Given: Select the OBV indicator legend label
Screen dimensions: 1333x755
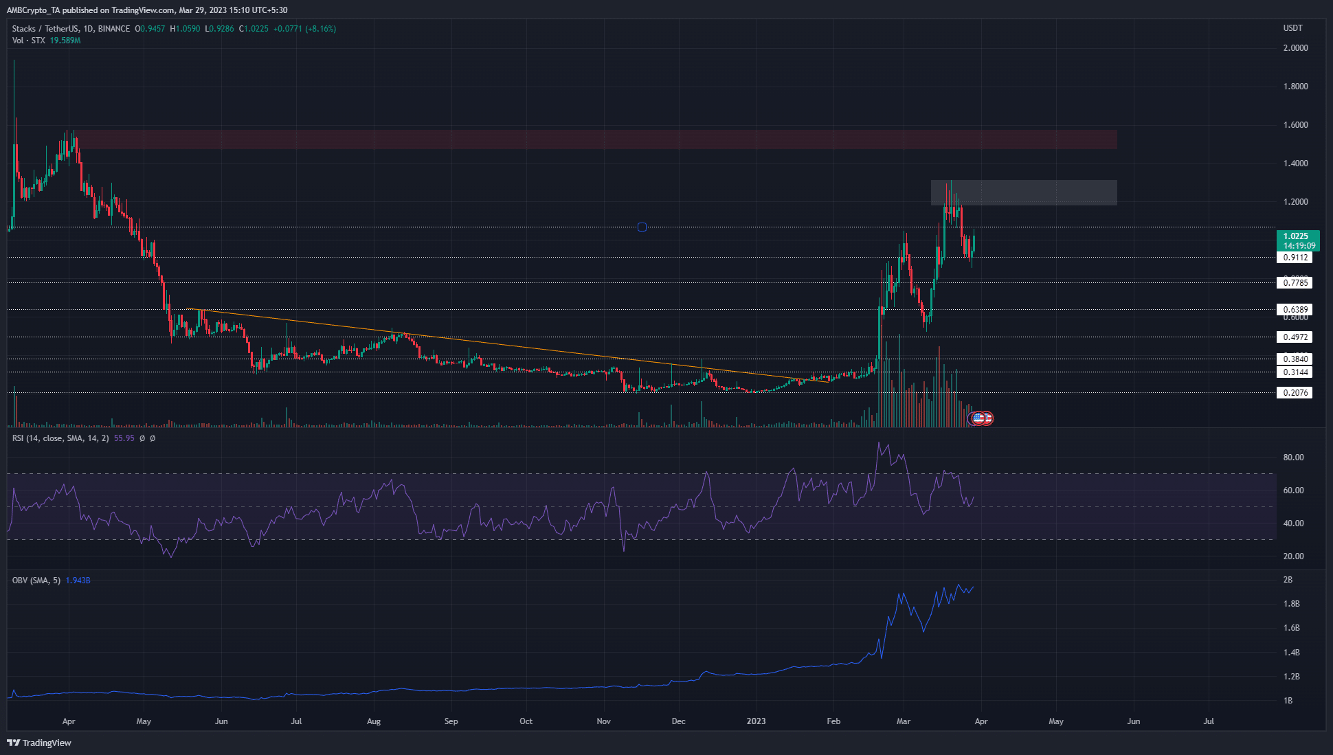Looking at the screenshot, I should coord(36,581).
